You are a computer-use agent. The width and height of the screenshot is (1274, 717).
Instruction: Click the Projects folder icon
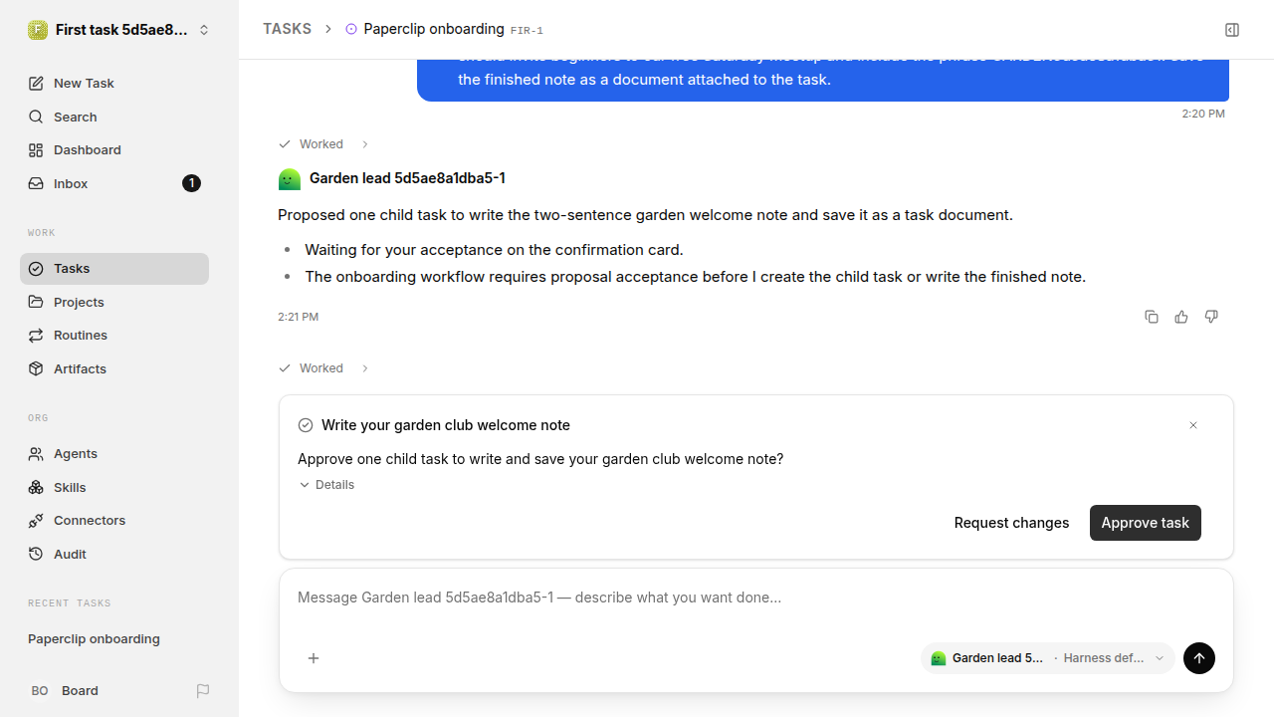[36, 302]
